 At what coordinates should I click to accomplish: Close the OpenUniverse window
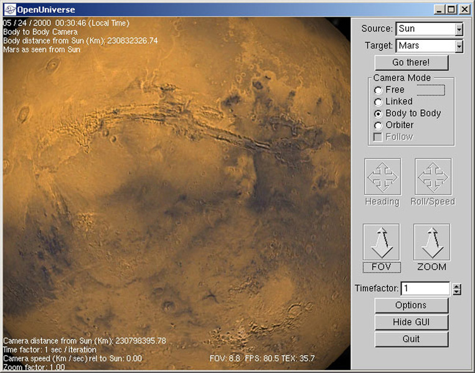click(464, 10)
